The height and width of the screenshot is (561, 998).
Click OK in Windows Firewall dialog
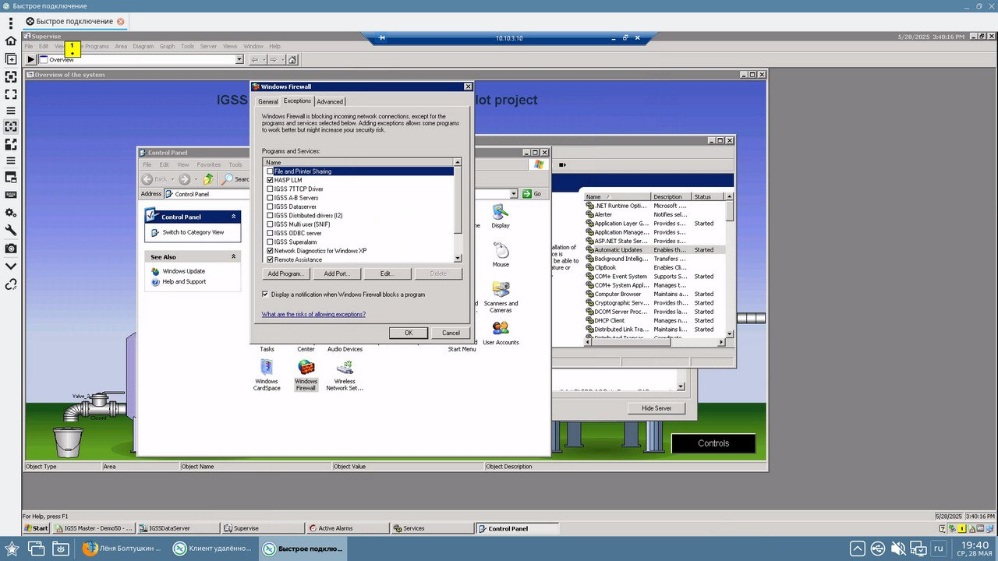(x=409, y=333)
